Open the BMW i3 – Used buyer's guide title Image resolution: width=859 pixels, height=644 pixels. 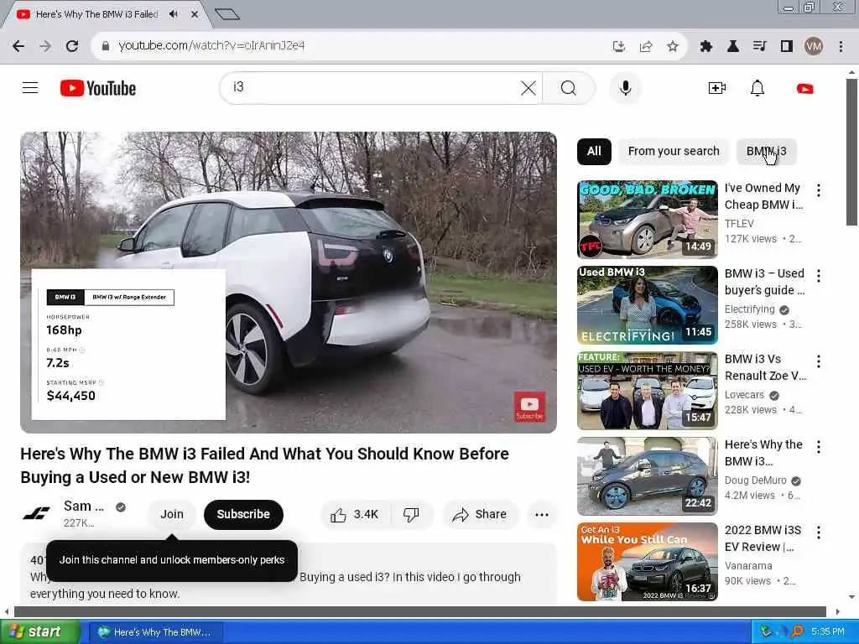765,282
